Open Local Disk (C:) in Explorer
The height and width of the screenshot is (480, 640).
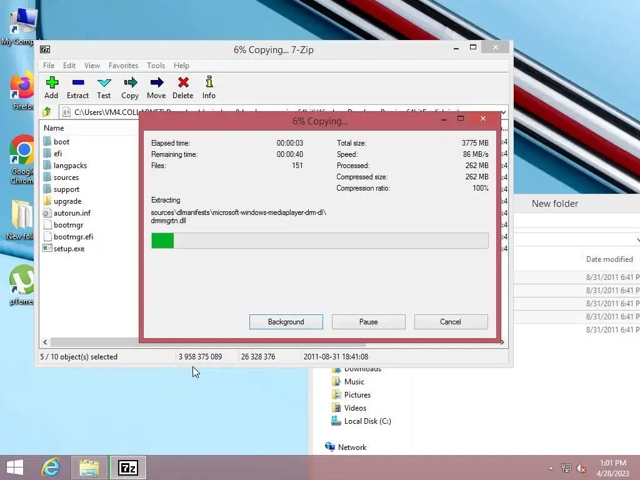pos(367,421)
